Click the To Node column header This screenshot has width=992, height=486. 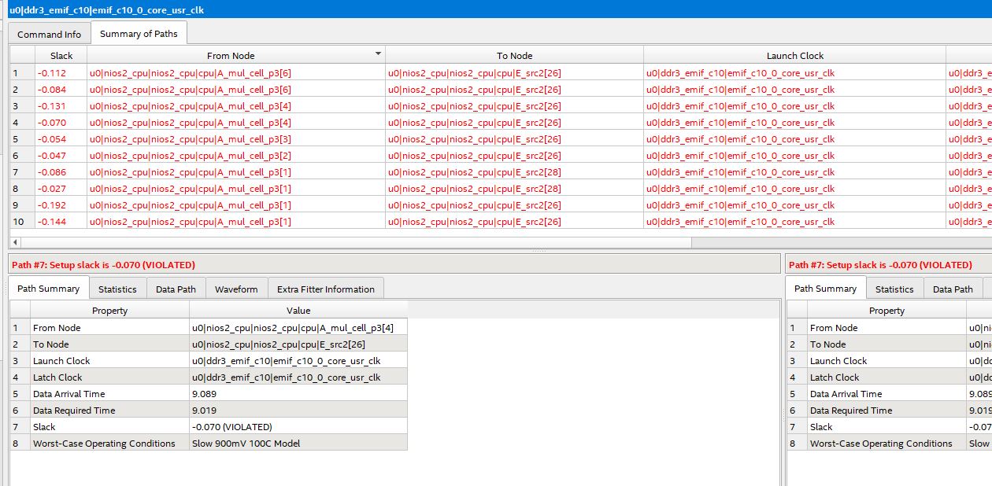(514, 55)
